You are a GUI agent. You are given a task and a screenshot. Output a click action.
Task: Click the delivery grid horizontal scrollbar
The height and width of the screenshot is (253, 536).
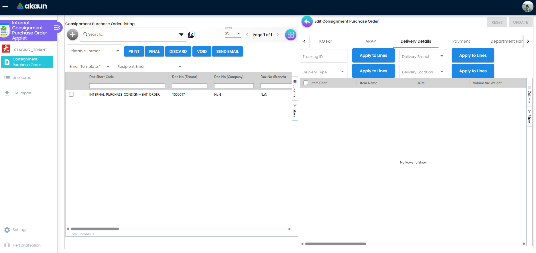[x=336, y=244]
